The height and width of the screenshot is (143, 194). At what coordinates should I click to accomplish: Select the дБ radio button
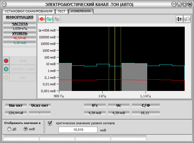[9, 129]
